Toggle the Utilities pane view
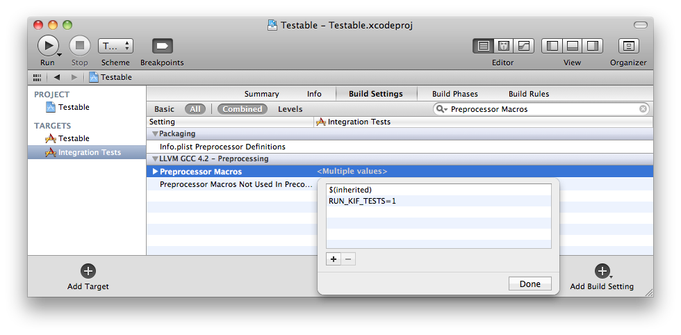The width and height of the screenshot is (681, 335). 592,46
